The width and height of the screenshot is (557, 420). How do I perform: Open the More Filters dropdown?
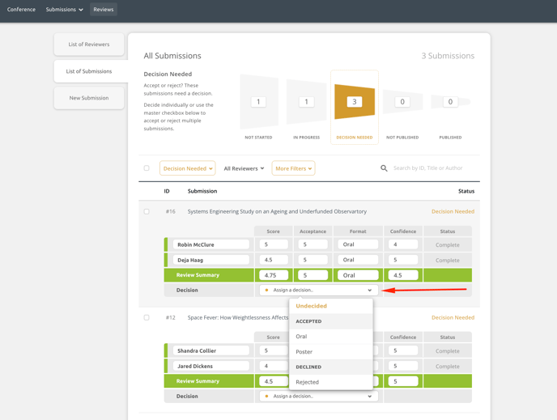[x=293, y=168]
